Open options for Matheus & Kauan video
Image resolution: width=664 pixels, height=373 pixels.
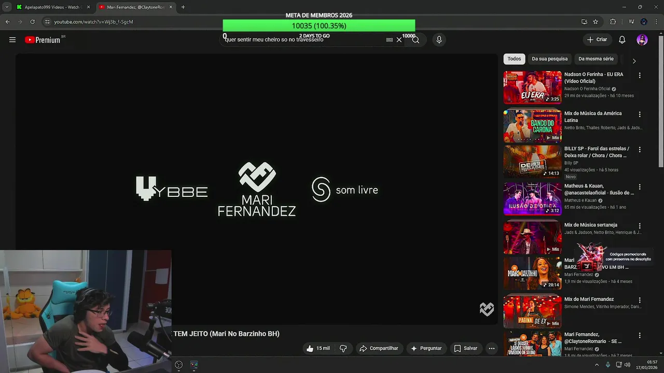(640, 187)
